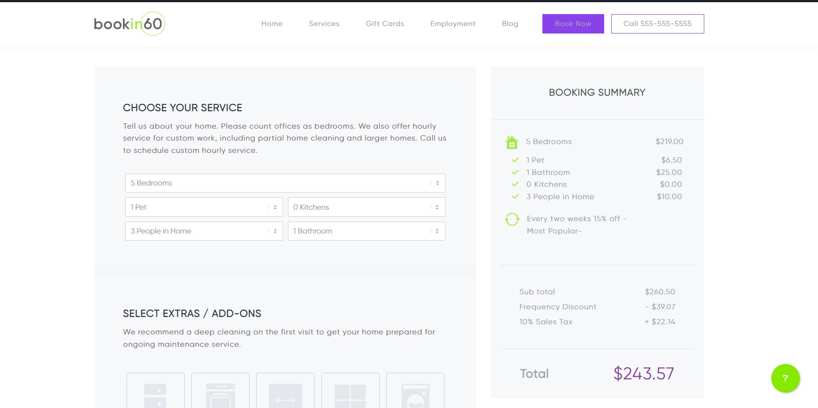The height and width of the screenshot is (408, 818).
Task: Click the green checkmark next to 1 Bathroom
Action: [x=515, y=172]
